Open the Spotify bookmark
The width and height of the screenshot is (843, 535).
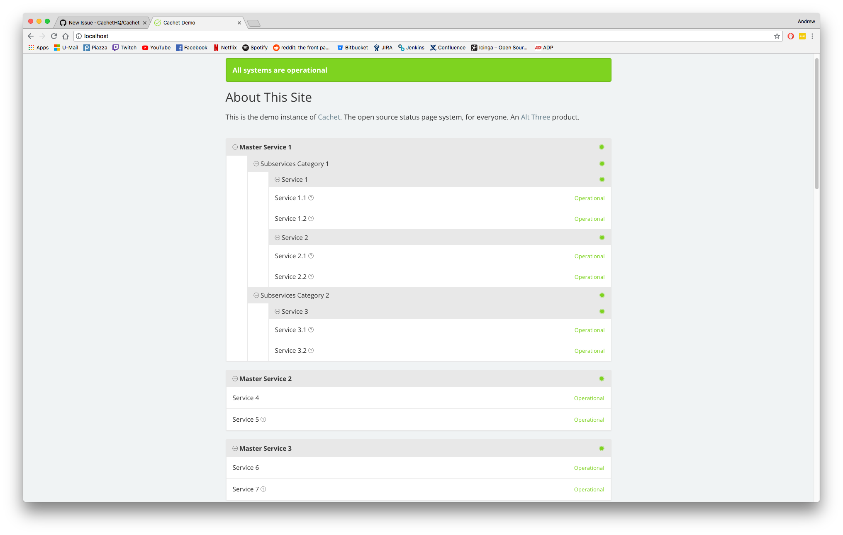(x=255, y=47)
